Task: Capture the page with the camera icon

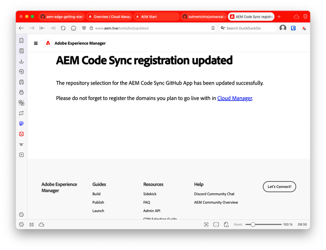Action: (206, 224)
